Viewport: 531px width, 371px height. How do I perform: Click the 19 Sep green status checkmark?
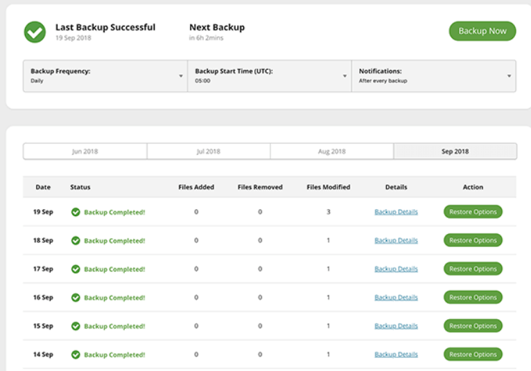tap(76, 212)
